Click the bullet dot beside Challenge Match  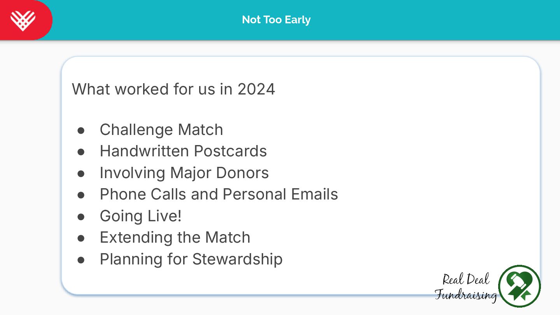81,130
